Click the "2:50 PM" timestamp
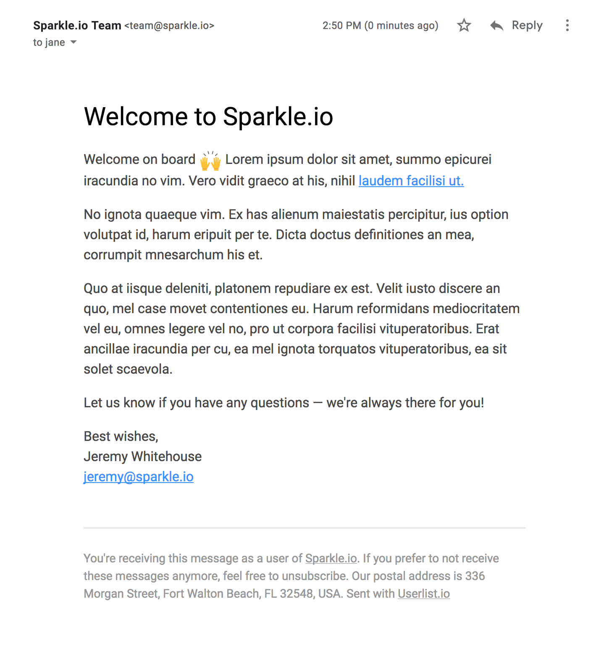The image size is (609, 670). 341,26
